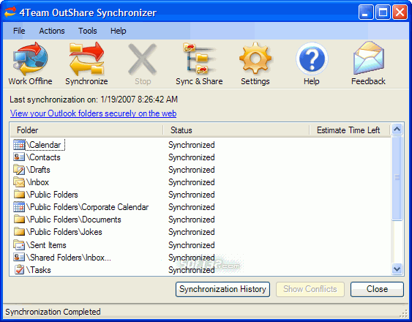Click the vertical scrollbar thumb
The width and height of the screenshot is (412, 322).
click(397, 178)
